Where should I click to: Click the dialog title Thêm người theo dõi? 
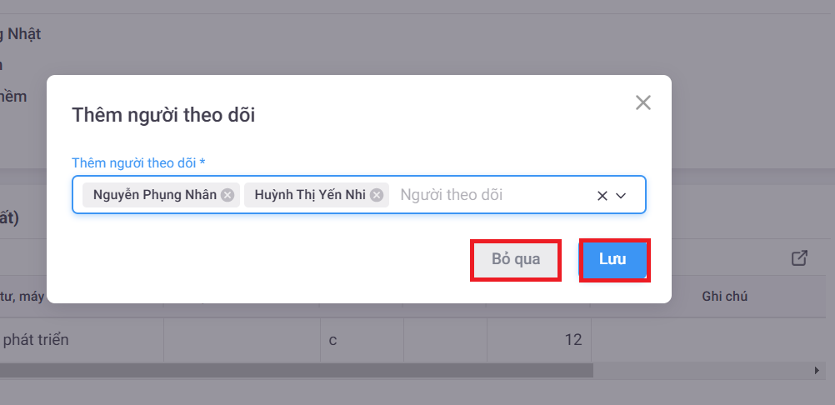(163, 115)
